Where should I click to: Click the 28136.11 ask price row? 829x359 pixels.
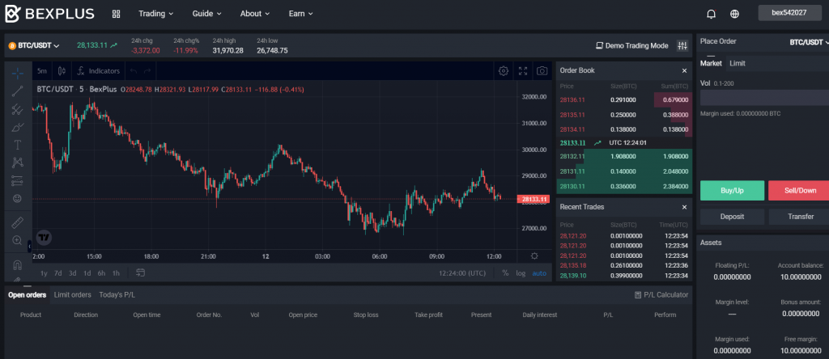click(x=624, y=99)
